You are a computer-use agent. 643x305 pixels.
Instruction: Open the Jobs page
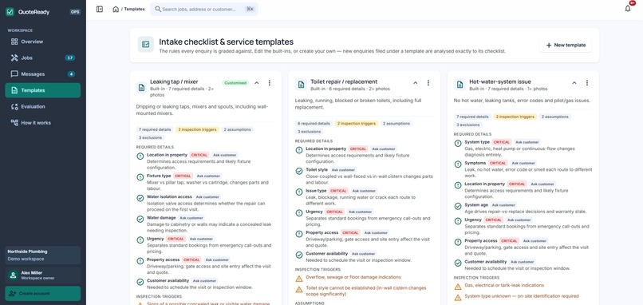42,57
